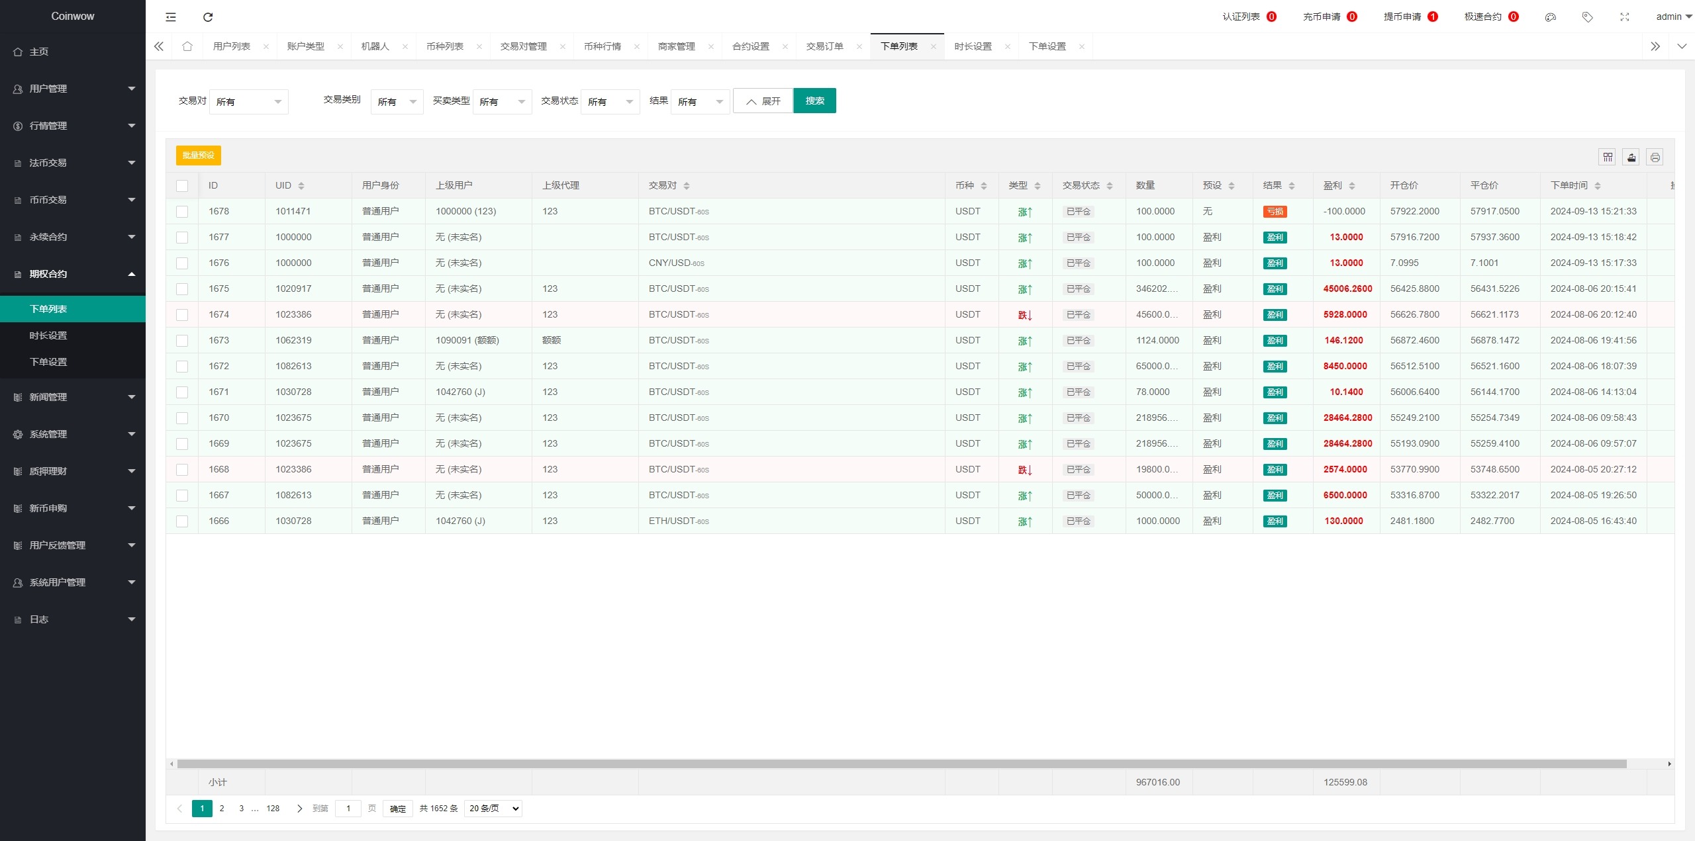Select the checkbox for order 1674
Screen dimensions: 1695x841
click(x=182, y=315)
